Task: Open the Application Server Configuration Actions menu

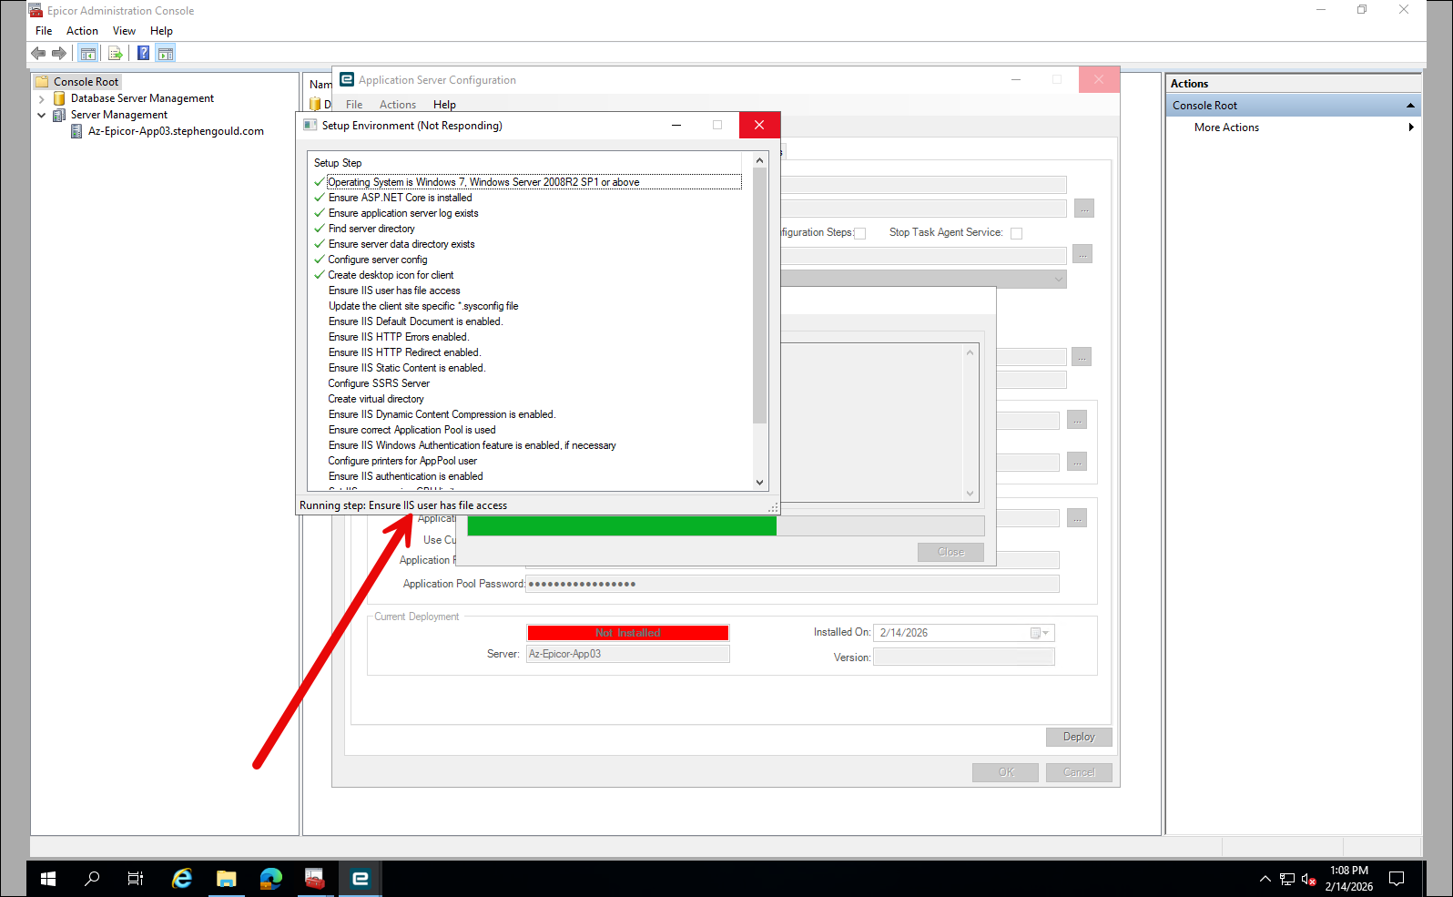Action: [398, 105]
